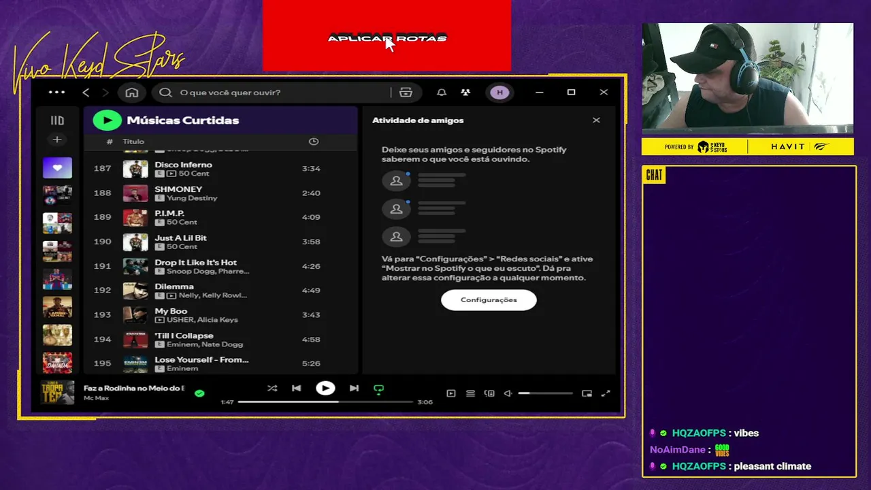Click the magnifier search icon
Screen dimensions: 871x490
tap(165, 93)
